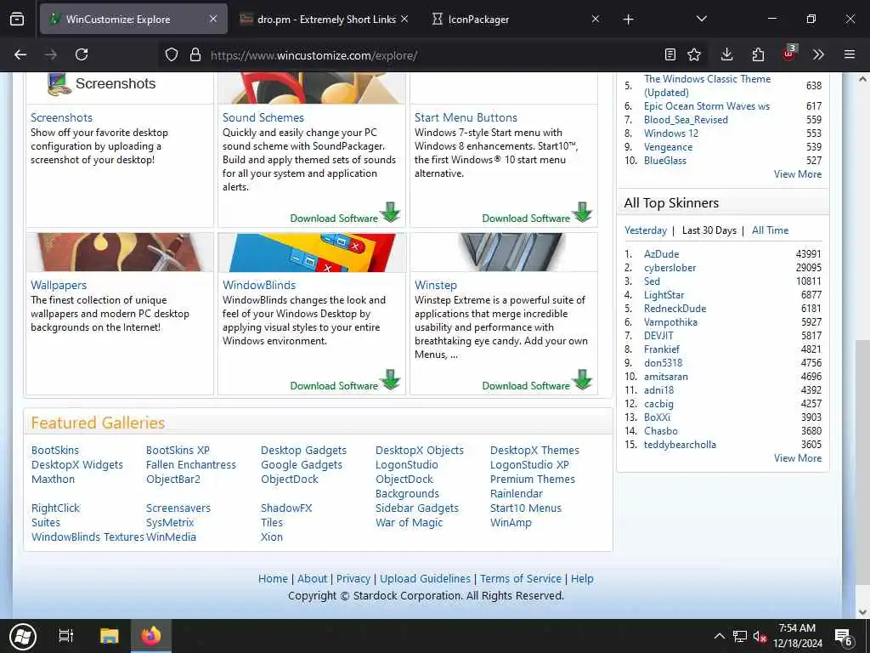Click Firefox icon in the taskbar
The height and width of the screenshot is (653, 870).
(151, 636)
